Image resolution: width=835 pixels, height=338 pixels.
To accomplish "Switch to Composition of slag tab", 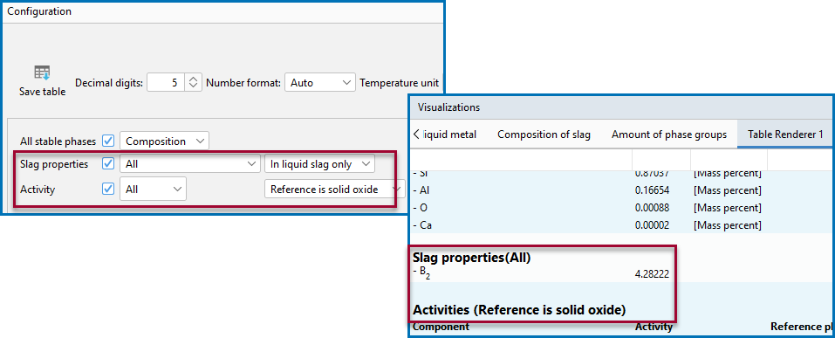I will click(544, 135).
